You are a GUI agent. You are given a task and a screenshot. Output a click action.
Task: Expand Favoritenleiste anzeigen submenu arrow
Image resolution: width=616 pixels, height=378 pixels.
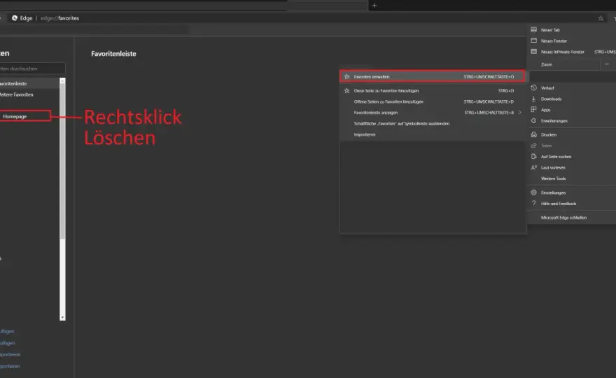click(x=519, y=113)
